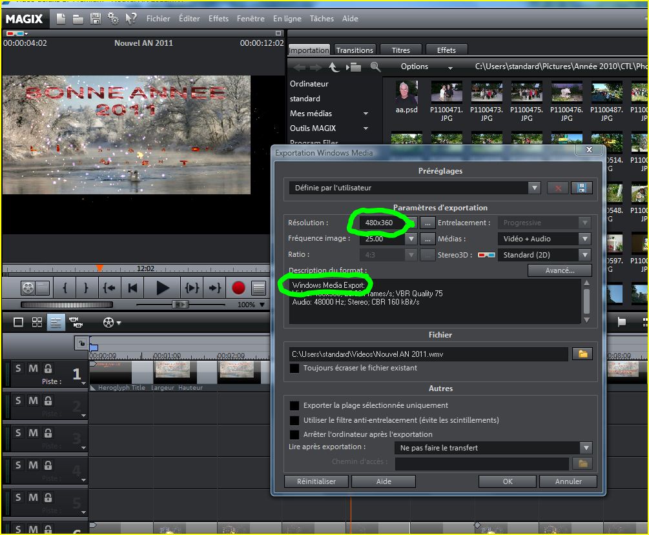Switch to the Transitions tab
This screenshot has width=649, height=535.
[355, 50]
